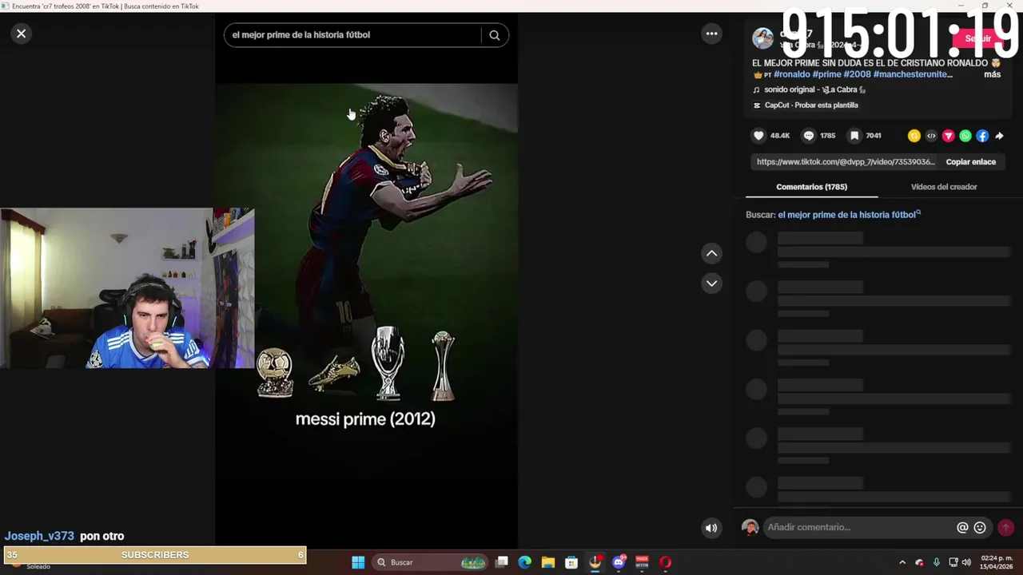Click the microphone tray icon
1023x575 pixels.
(x=936, y=562)
